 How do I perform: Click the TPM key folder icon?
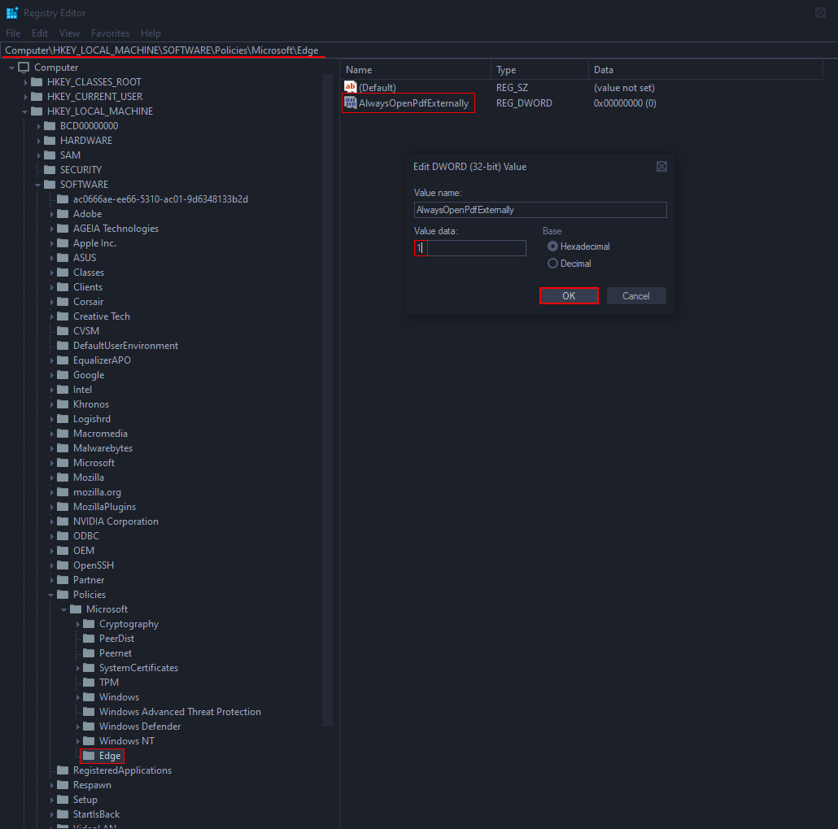89,682
